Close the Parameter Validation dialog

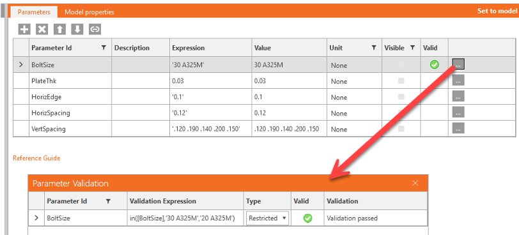(415, 183)
